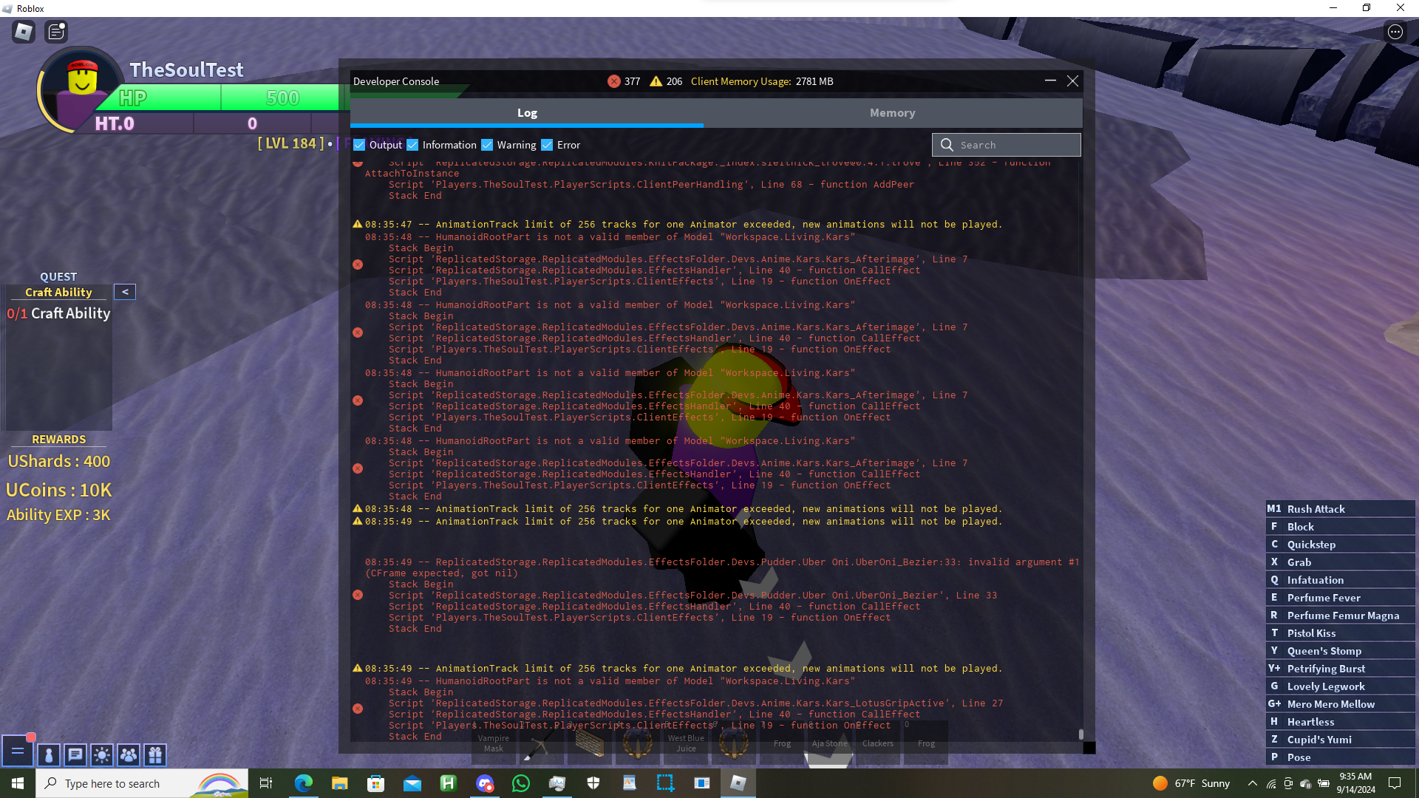The width and height of the screenshot is (1419, 798).
Task: Switch to the Memory tab
Action: pos(892,113)
